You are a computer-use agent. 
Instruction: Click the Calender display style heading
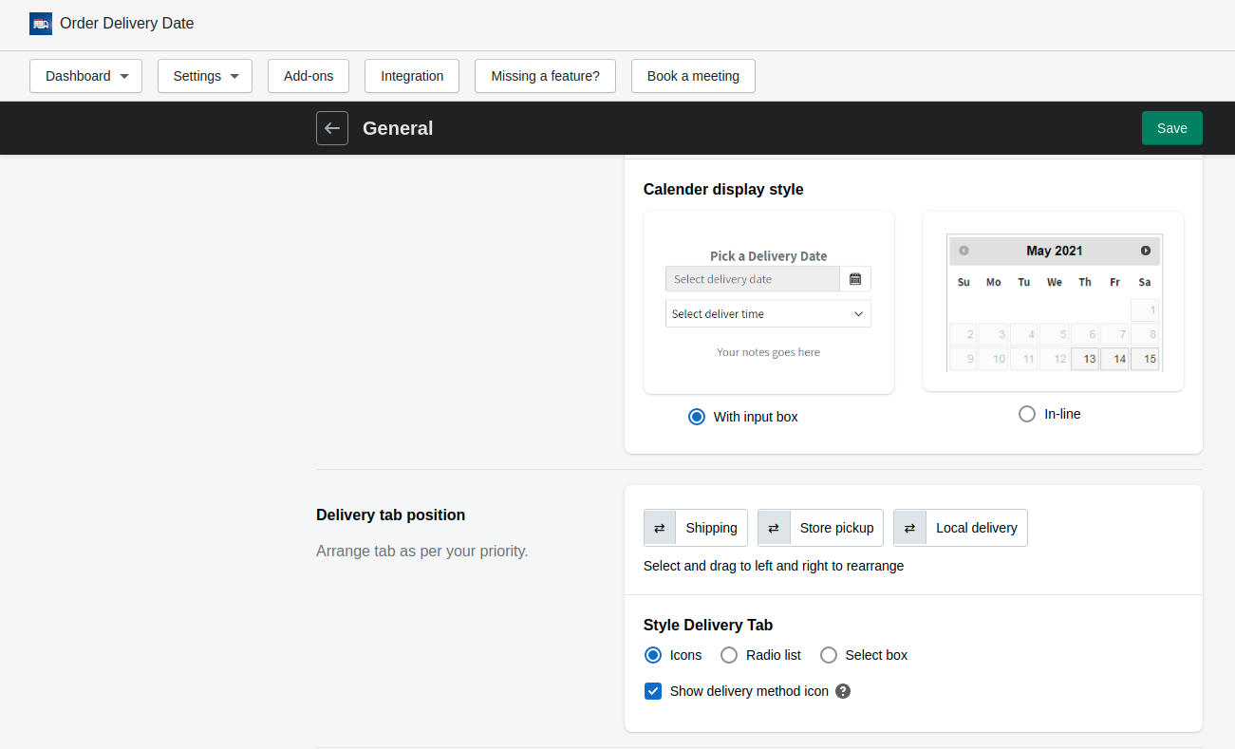coord(723,189)
